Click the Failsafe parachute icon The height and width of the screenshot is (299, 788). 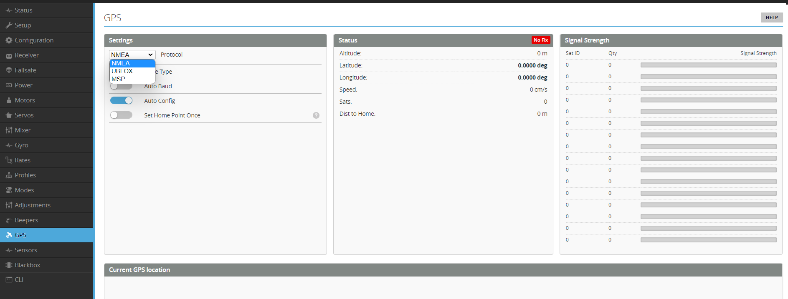[x=9, y=70]
